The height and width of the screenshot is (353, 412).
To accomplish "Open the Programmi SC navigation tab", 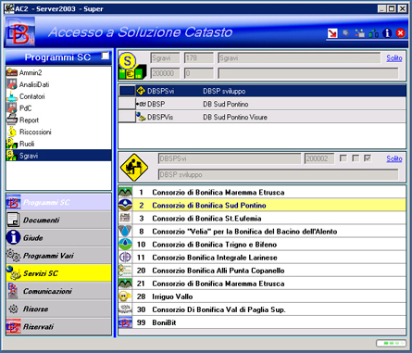I will (x=58, y=202).
